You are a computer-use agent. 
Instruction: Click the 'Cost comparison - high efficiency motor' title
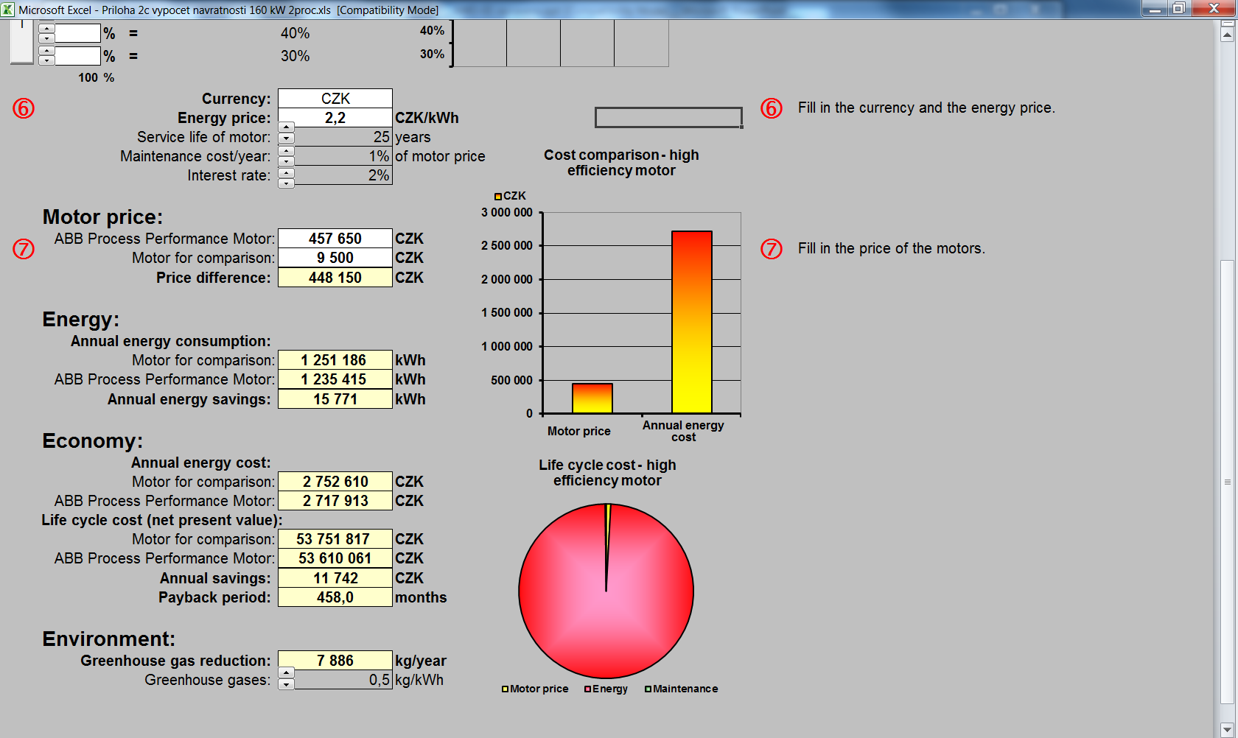pos(621,163)
